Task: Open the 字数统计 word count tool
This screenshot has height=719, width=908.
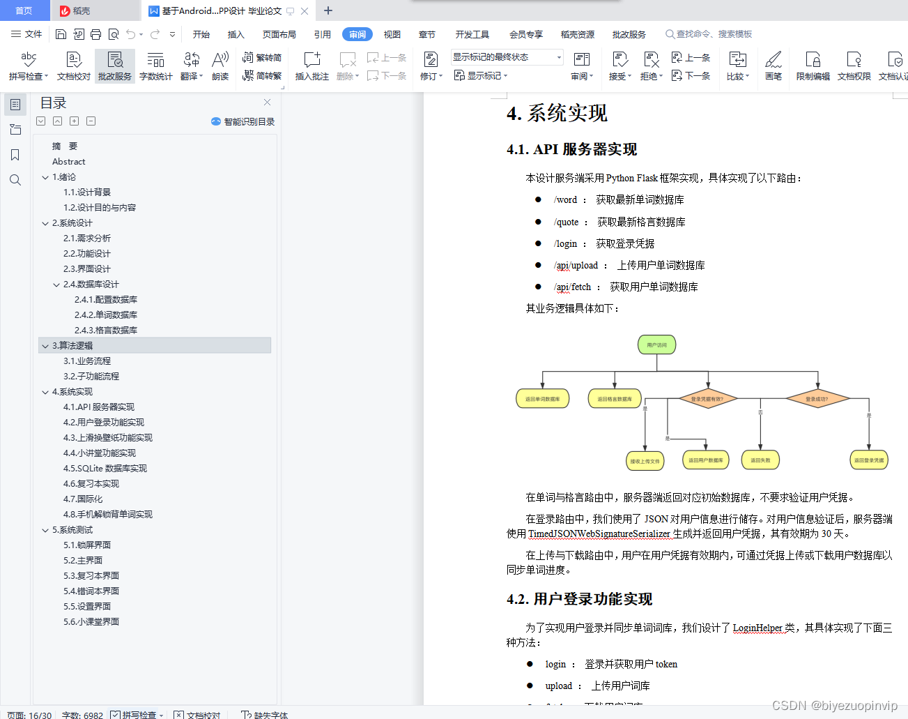Action: pos(155,66)
